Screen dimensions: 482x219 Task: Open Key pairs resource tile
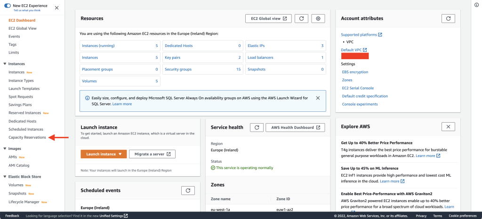click(202, 57)
